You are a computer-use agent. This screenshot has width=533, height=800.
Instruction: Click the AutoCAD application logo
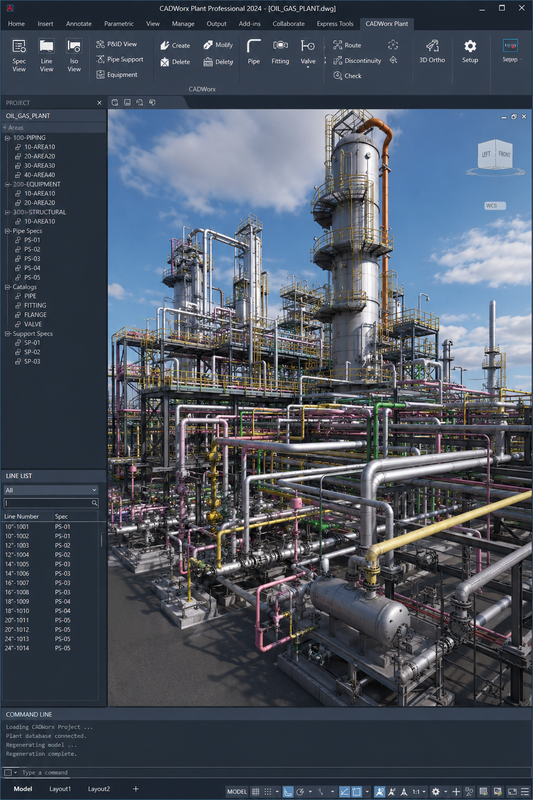(x=9, y=8)
